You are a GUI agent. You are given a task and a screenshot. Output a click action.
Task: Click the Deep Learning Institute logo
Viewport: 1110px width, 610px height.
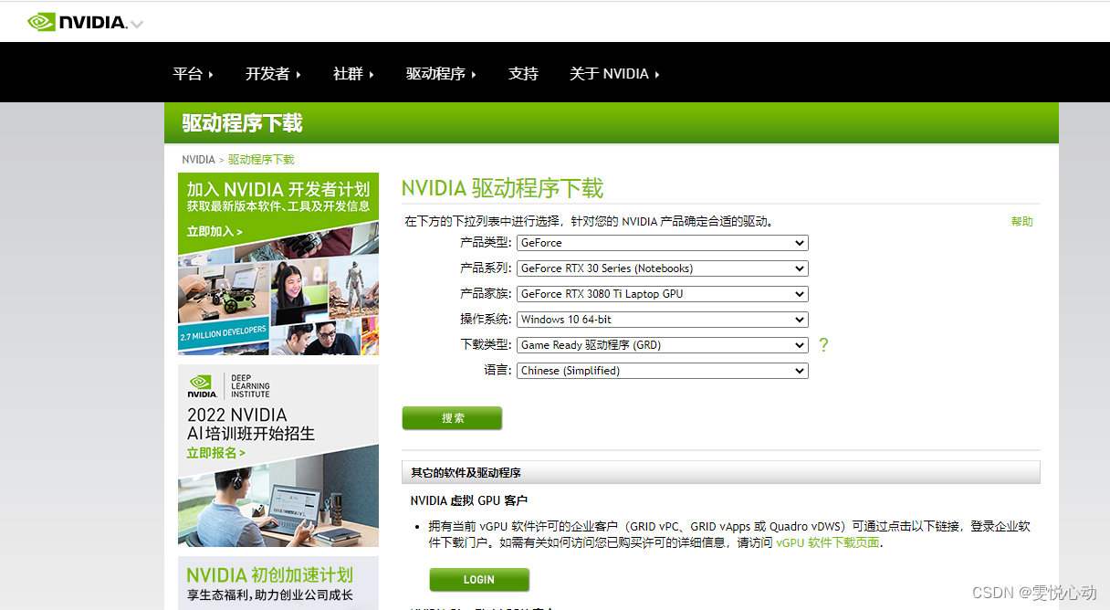pos(229,385)
